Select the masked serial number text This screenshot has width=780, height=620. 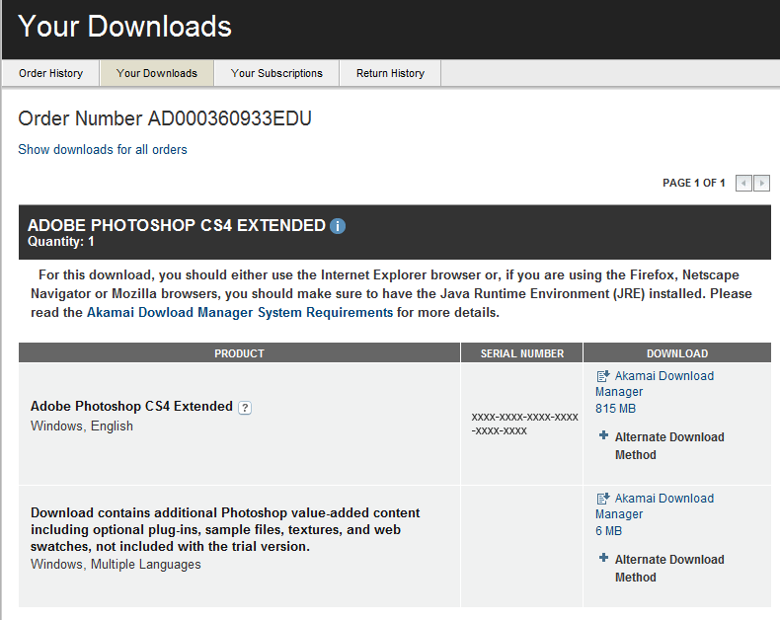click(525, 424)
